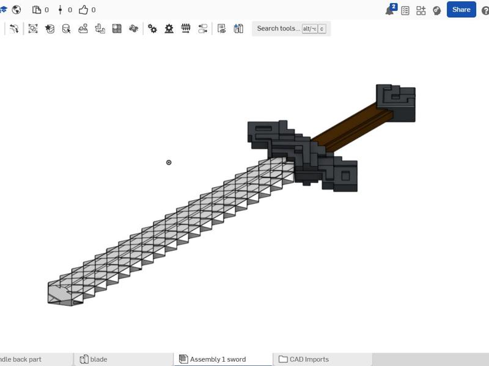Click the cylinder-with-cursor toolbar icon
This screenshot has width=489, height=366.
click(66, 29)
